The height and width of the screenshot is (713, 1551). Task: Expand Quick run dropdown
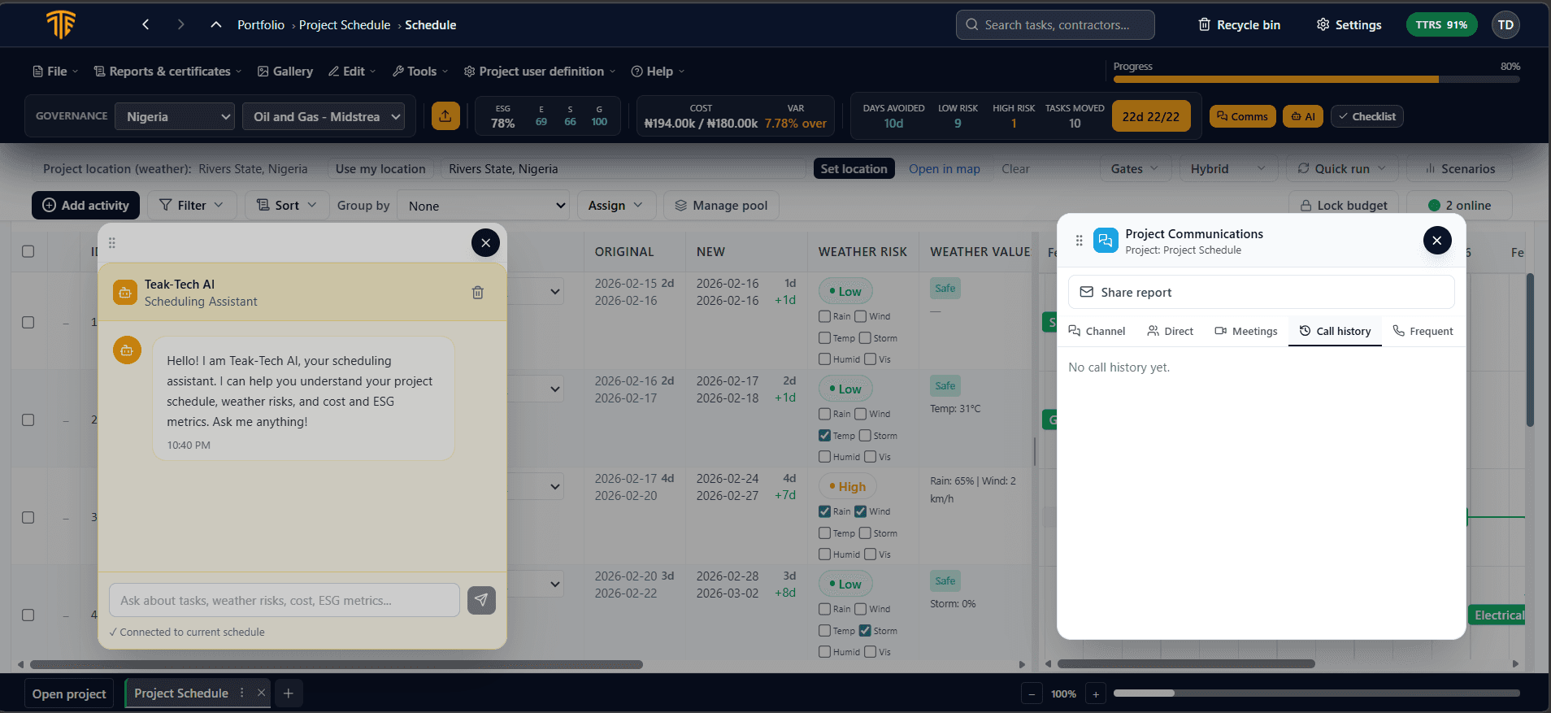(1342, 168)
